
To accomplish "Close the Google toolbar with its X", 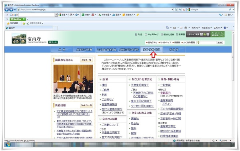I will tap(7, 15).
